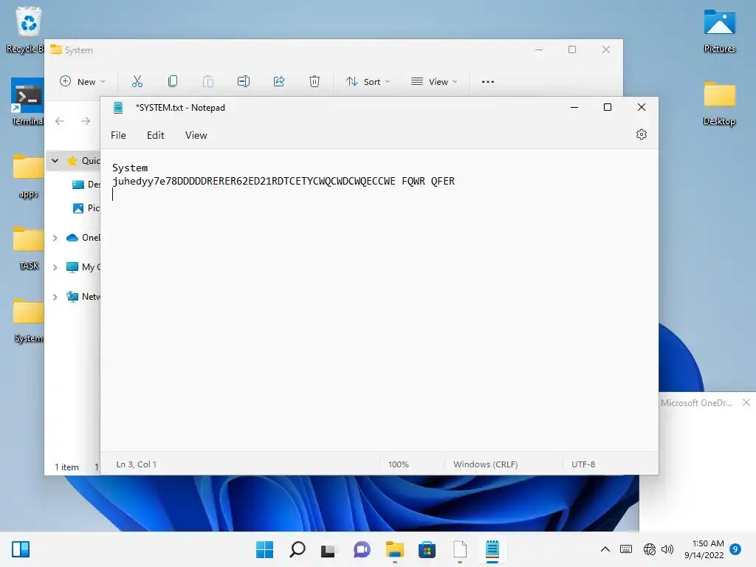This screenshot has height=567, width=756.
Task: Open Microsoft Store from the taskbar
Action: click(427, 549)
